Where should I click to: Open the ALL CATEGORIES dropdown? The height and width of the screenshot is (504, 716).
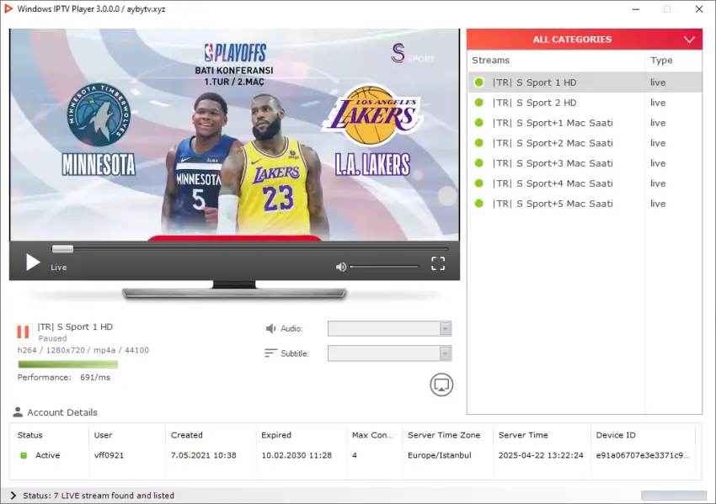pyautogui.click(x=584, y=40)
